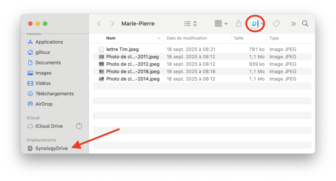Select the Photo de cl…-2018.jpeg row

pos(133,72)
